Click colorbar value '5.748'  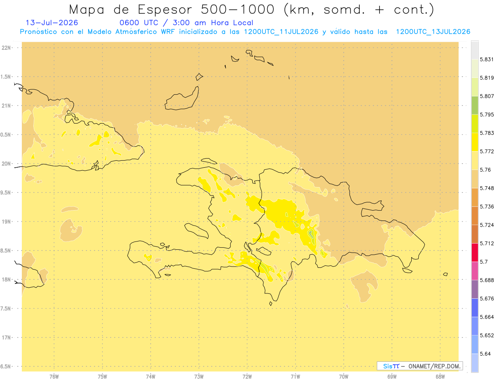[x=487, y=188]
